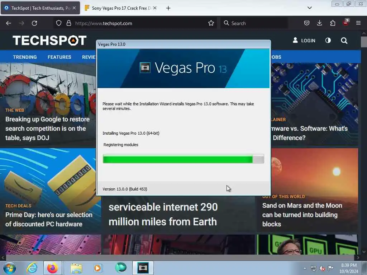Toggle TechSpot dark/light theme icon
The width and height of the screenshot is (367, 275).
(328, 40)
